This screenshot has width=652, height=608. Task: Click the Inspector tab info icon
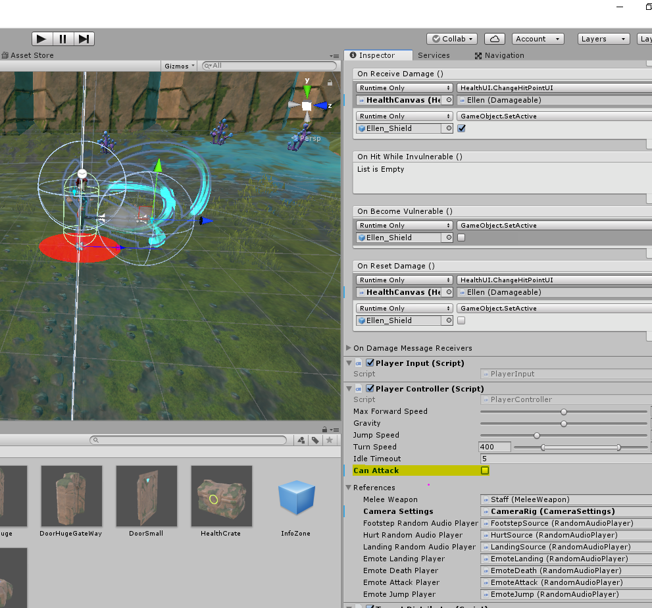point(353,55)
